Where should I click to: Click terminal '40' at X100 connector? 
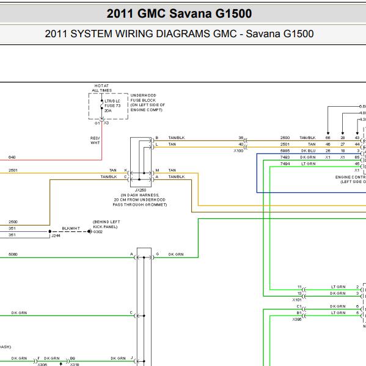pyautogui.click(x=241, y=144)
